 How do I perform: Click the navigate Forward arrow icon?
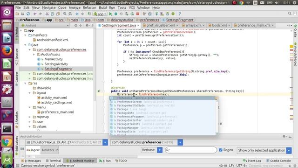point(82,14)
